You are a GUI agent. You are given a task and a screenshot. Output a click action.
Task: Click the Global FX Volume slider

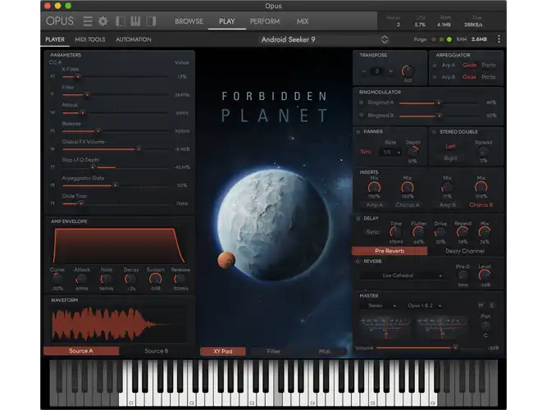(115, 149)
